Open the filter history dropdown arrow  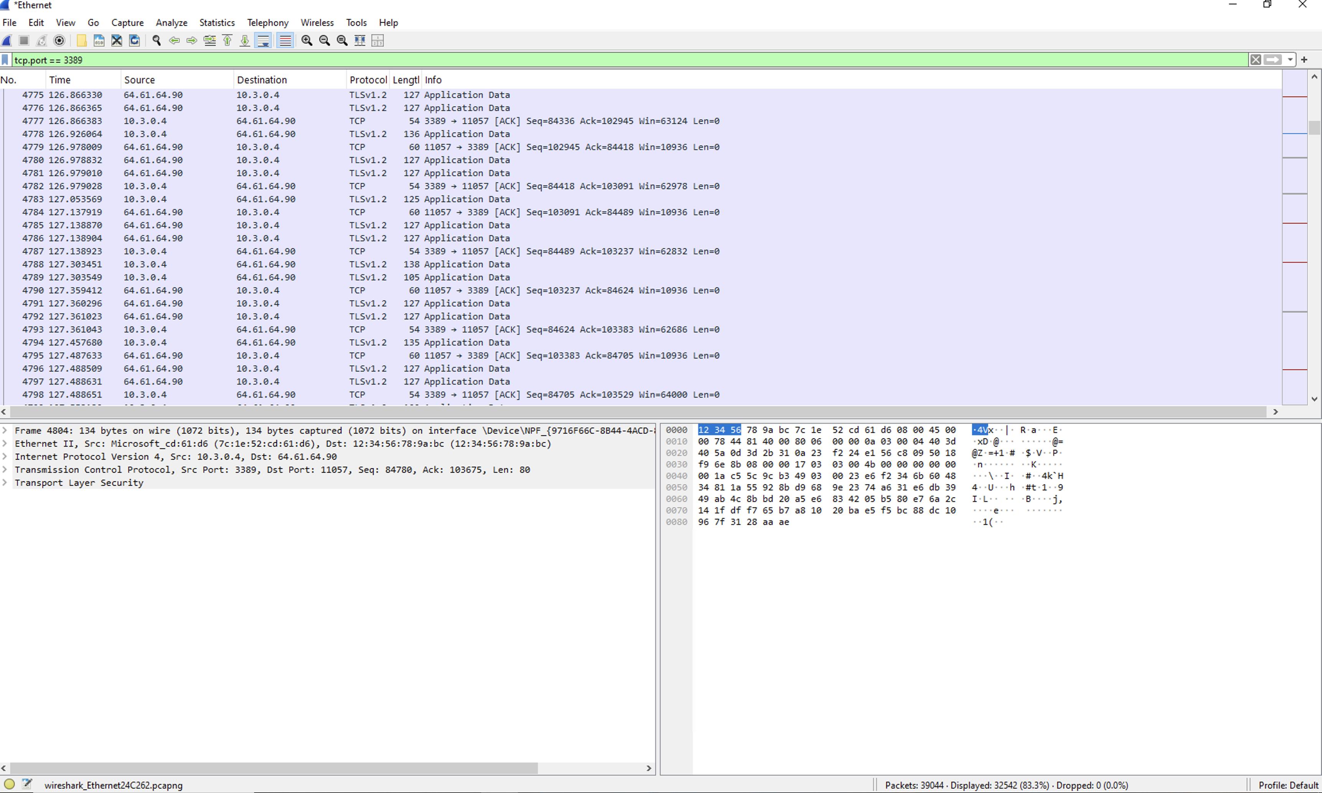[x=1291, y=60]
